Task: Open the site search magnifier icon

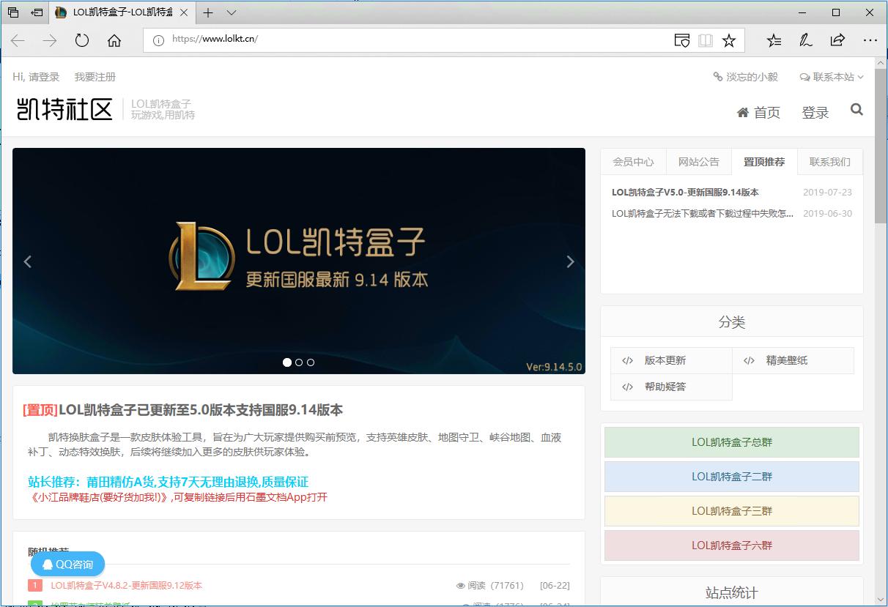Action: pos(856,109)
